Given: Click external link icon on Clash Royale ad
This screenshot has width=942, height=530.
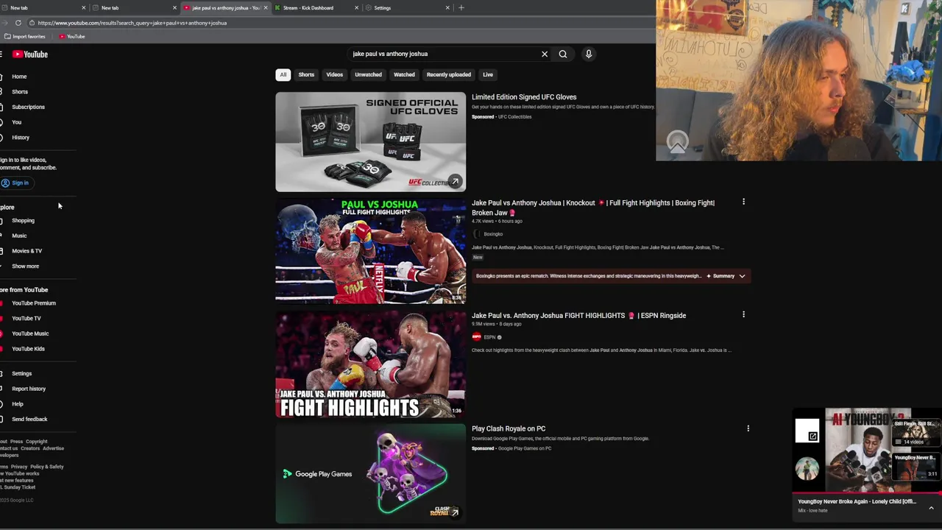Looking at the screenshot, I should pyautogui.click(x=455, y=512).
